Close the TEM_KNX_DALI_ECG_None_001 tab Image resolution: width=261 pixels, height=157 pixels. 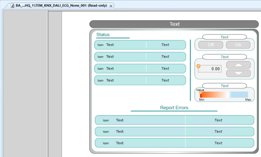click(111, 6)
